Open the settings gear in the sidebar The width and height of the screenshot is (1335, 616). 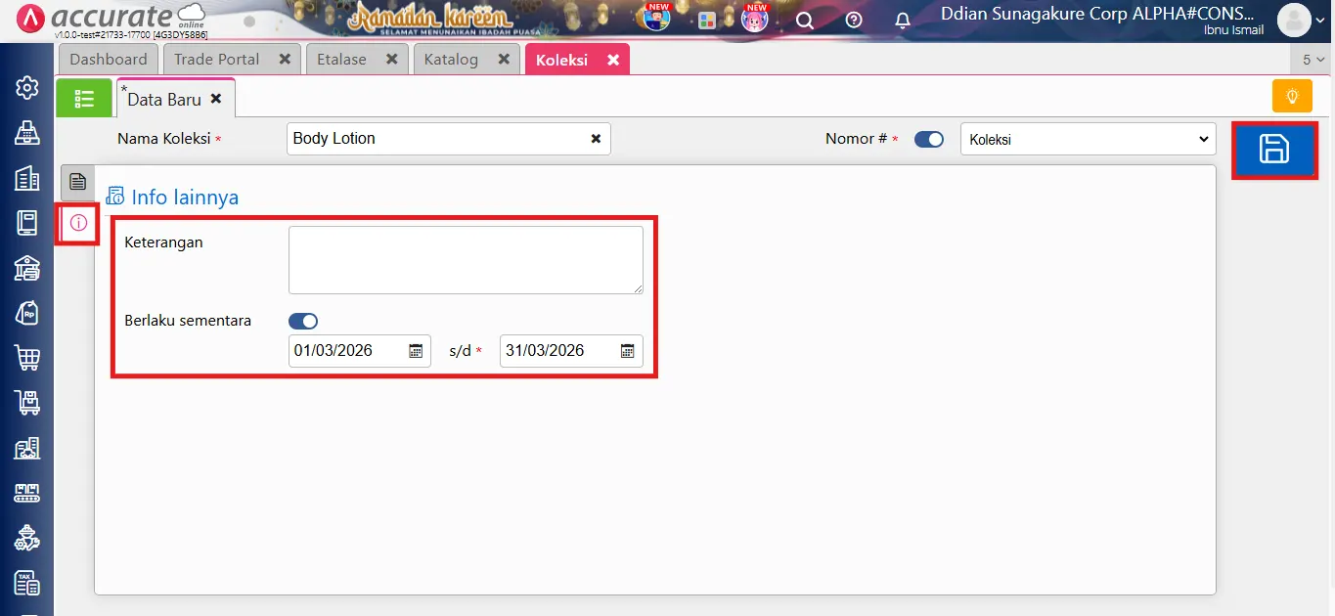(26, 86)
